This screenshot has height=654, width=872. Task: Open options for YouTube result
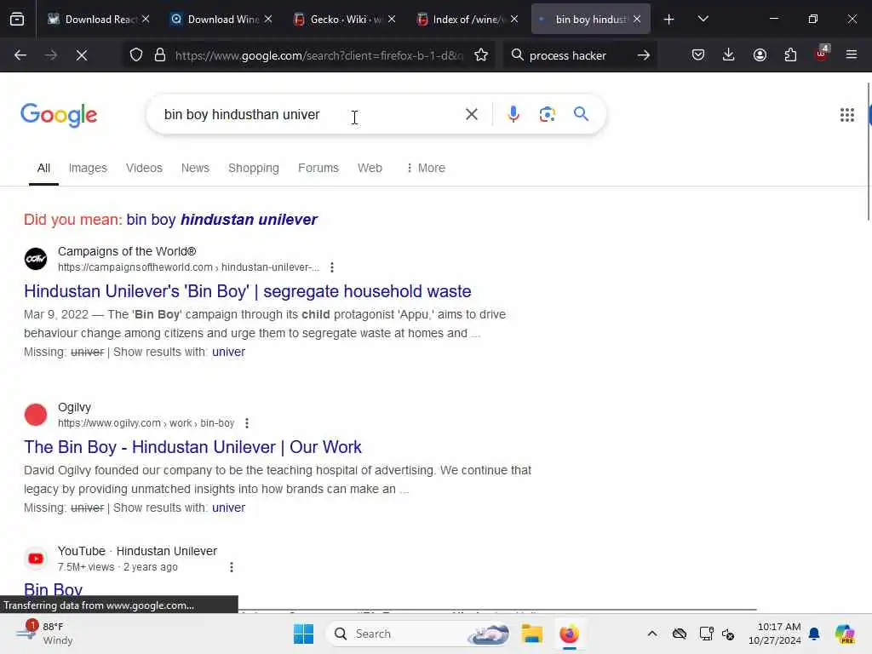pyautogui.click(x=232, y=567)
